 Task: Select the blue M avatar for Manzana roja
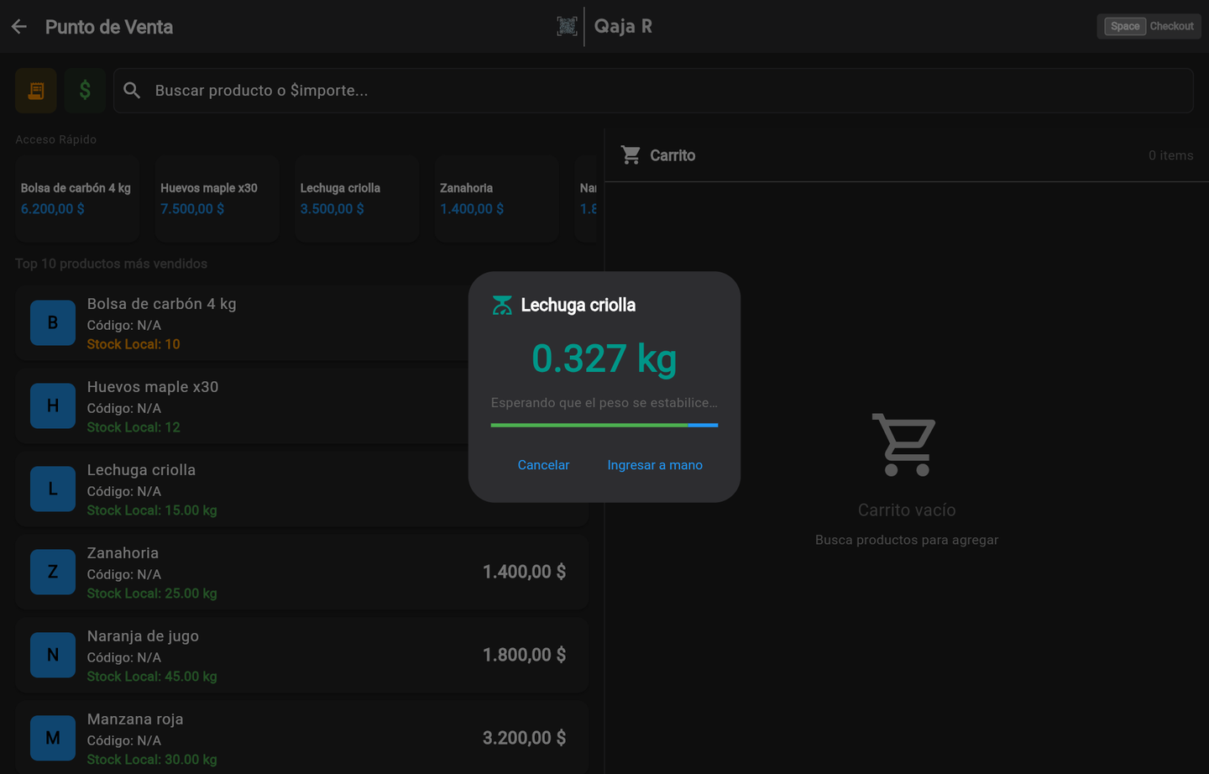click(53, 738)
